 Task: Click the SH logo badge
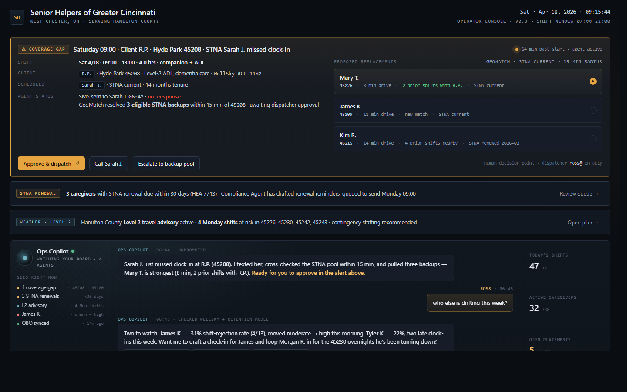coord(17,17)
